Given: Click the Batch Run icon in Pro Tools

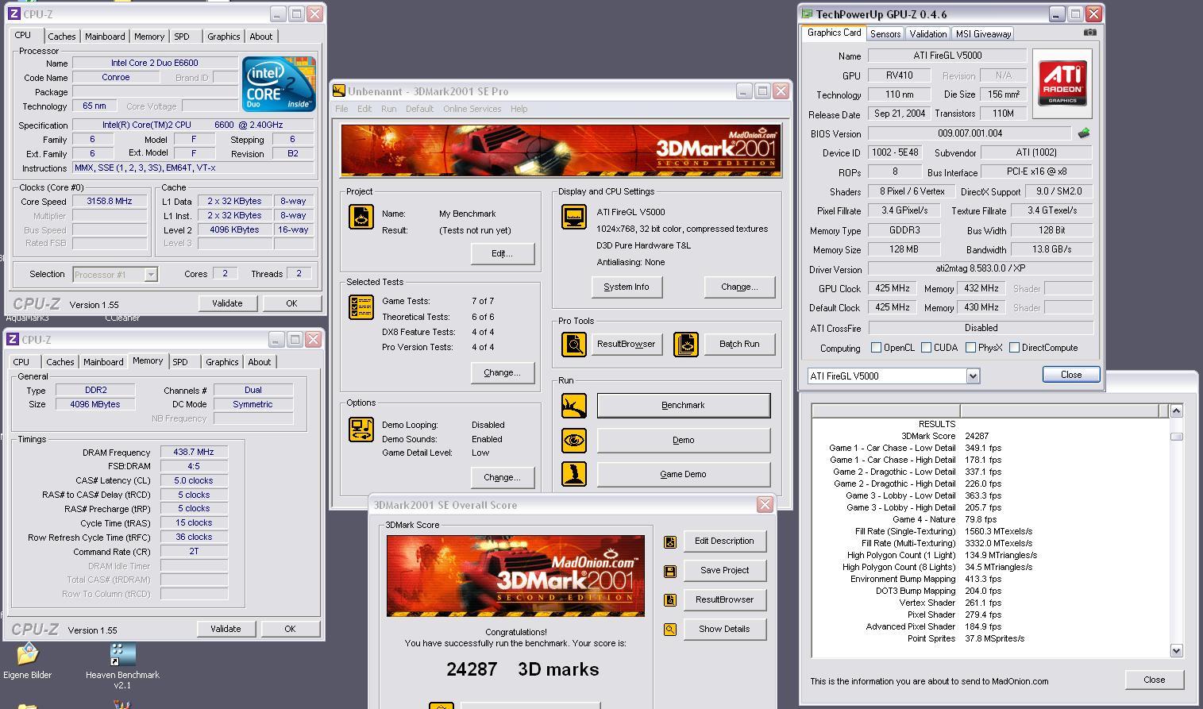Looking at the screenshot, I should click(x=686, y=344).
